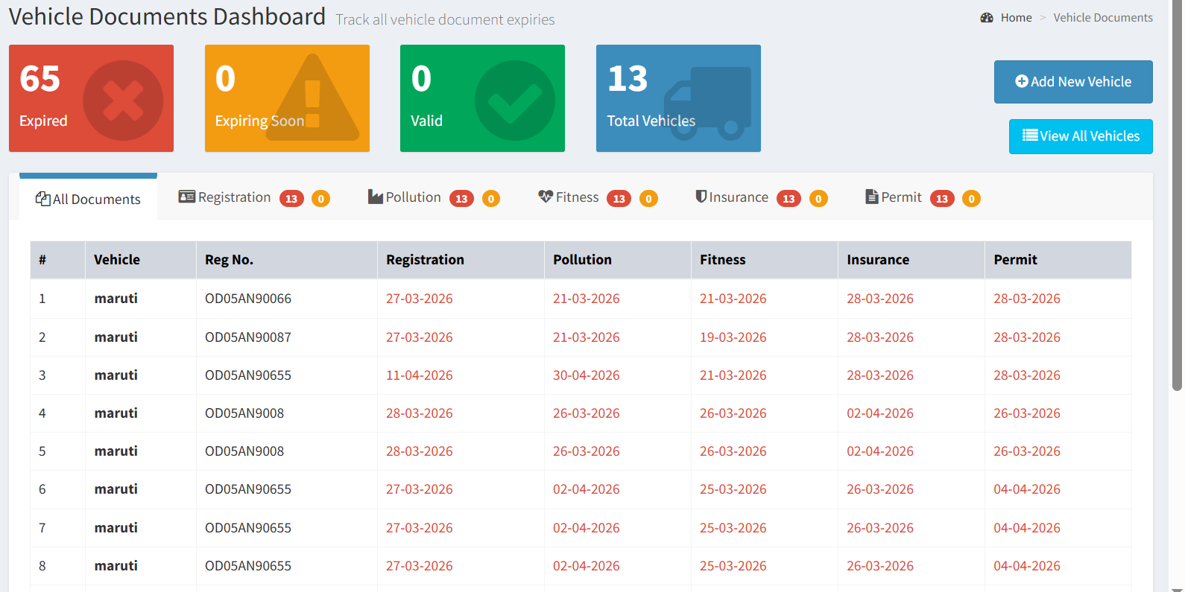Viewport: 1185px width, 592px height.
Task: Select the Insurance tab
Action: coord(762,197)
